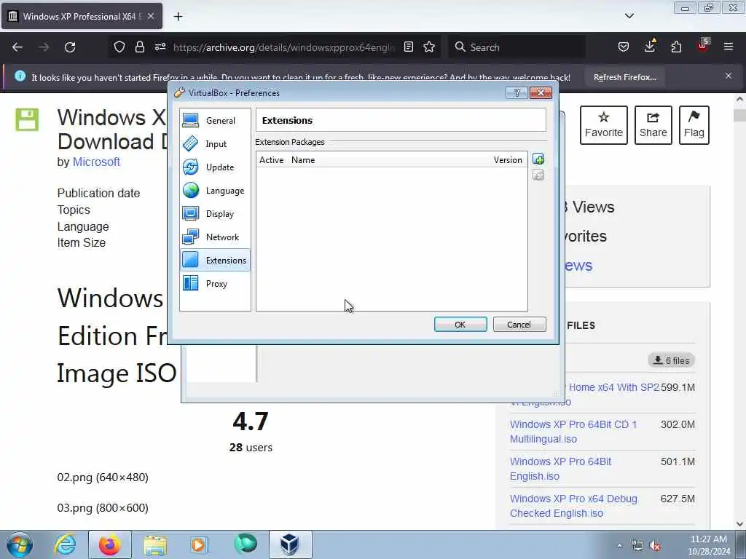The image size is (746, 559).
Task: Add a new extension package
Action: pos(538,159)
